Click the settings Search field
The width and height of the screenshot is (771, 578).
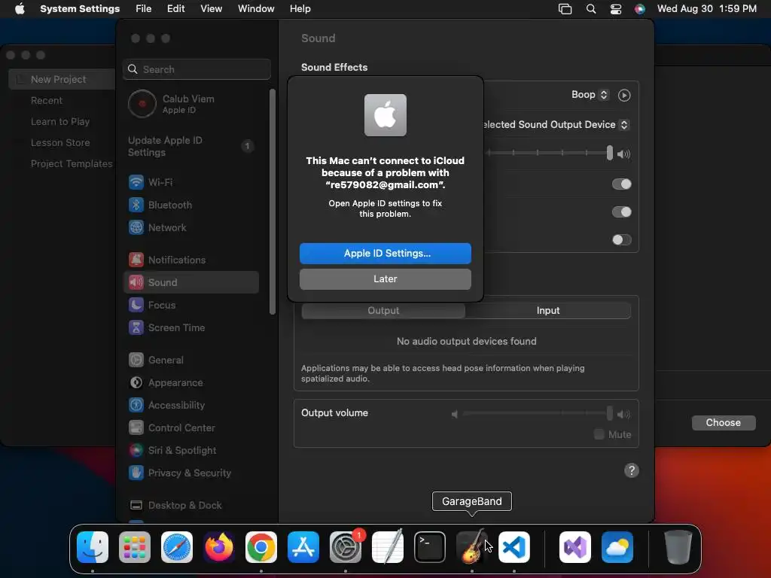tap(197, 69)
